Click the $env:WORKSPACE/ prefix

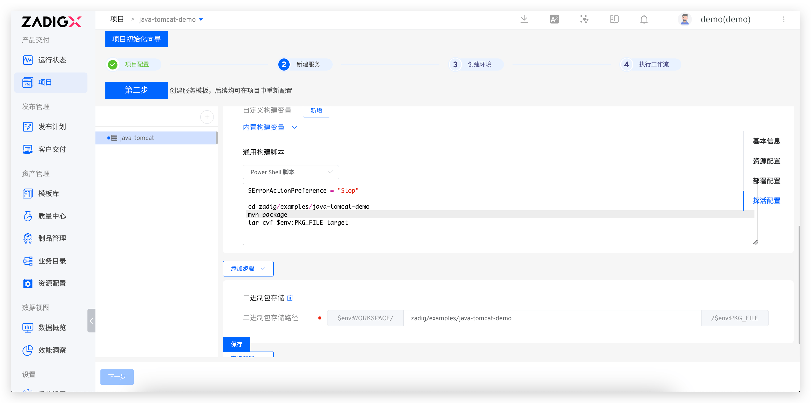(365, 318)
